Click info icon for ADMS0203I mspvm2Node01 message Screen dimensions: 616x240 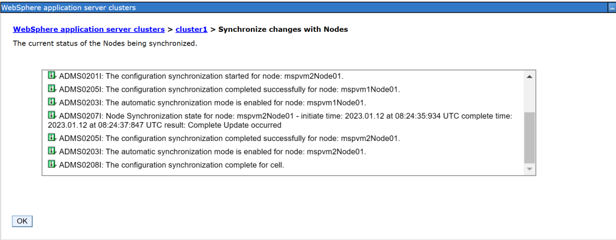52,151
